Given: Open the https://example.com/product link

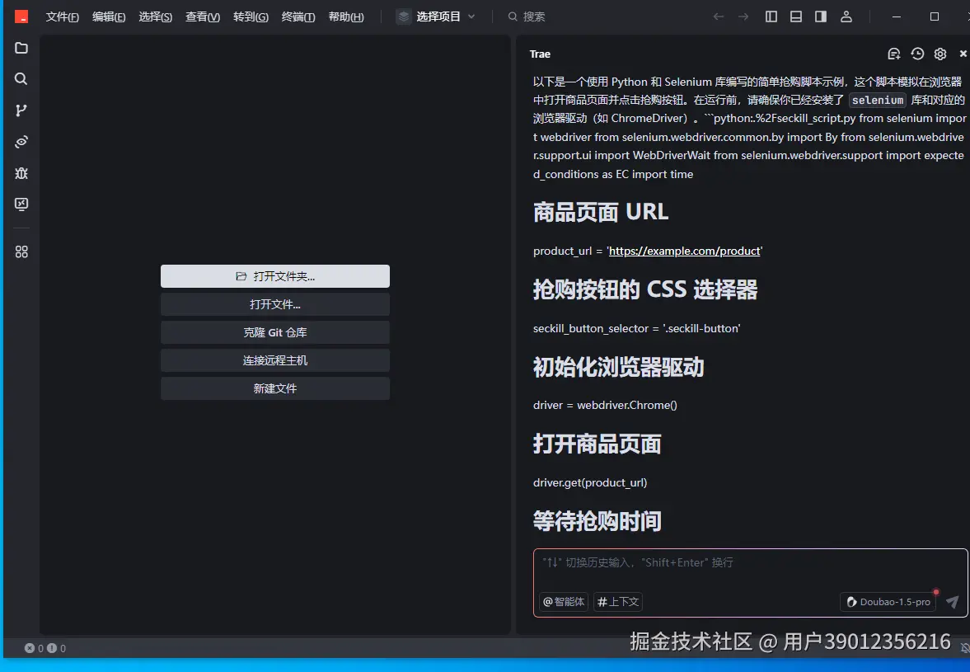Looking at the screenshot, I should 684,251.
